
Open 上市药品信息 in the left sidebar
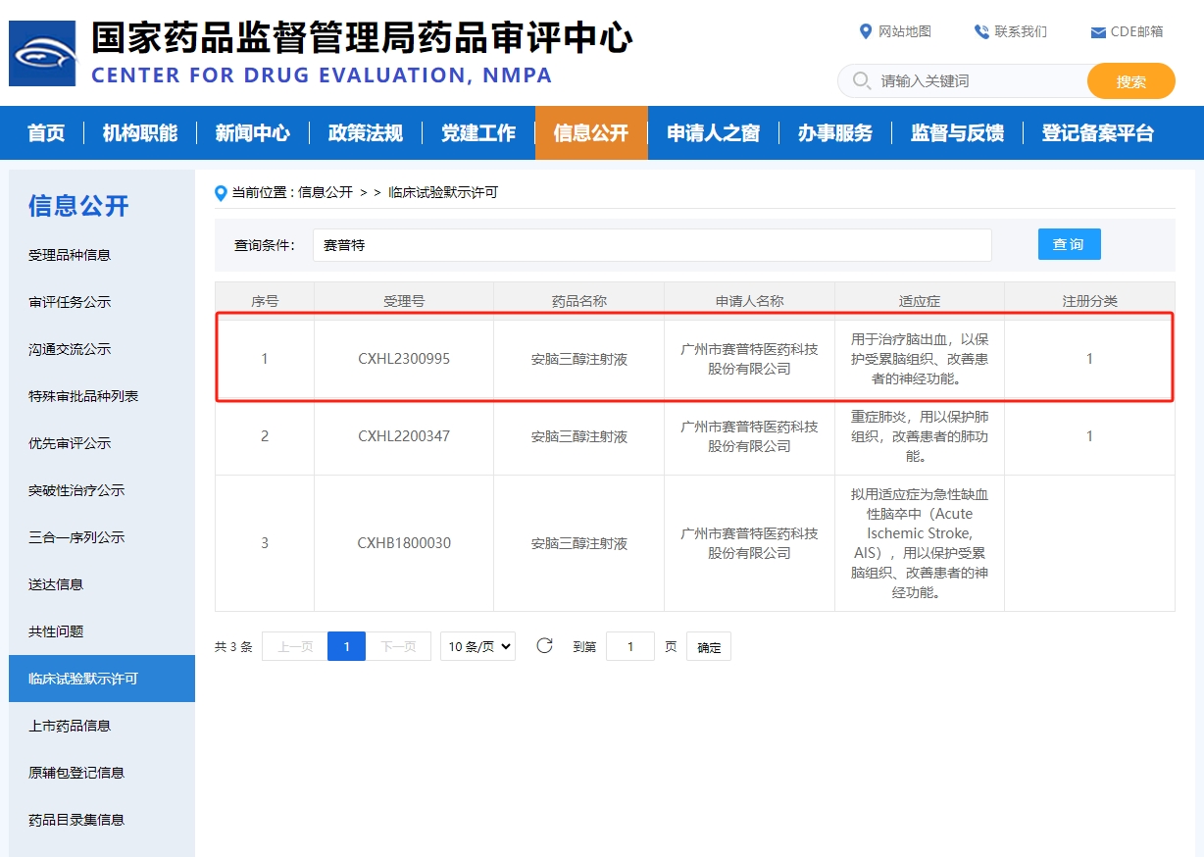click(x=70, y=726)
